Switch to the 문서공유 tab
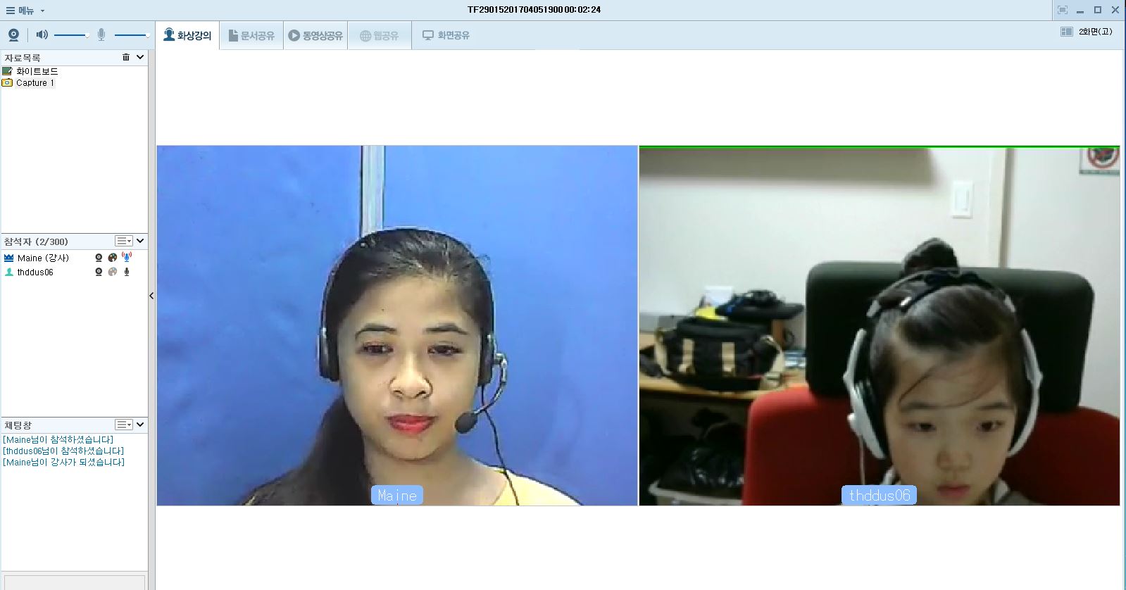Viewport: 1126px width, 590px height. 251,35
